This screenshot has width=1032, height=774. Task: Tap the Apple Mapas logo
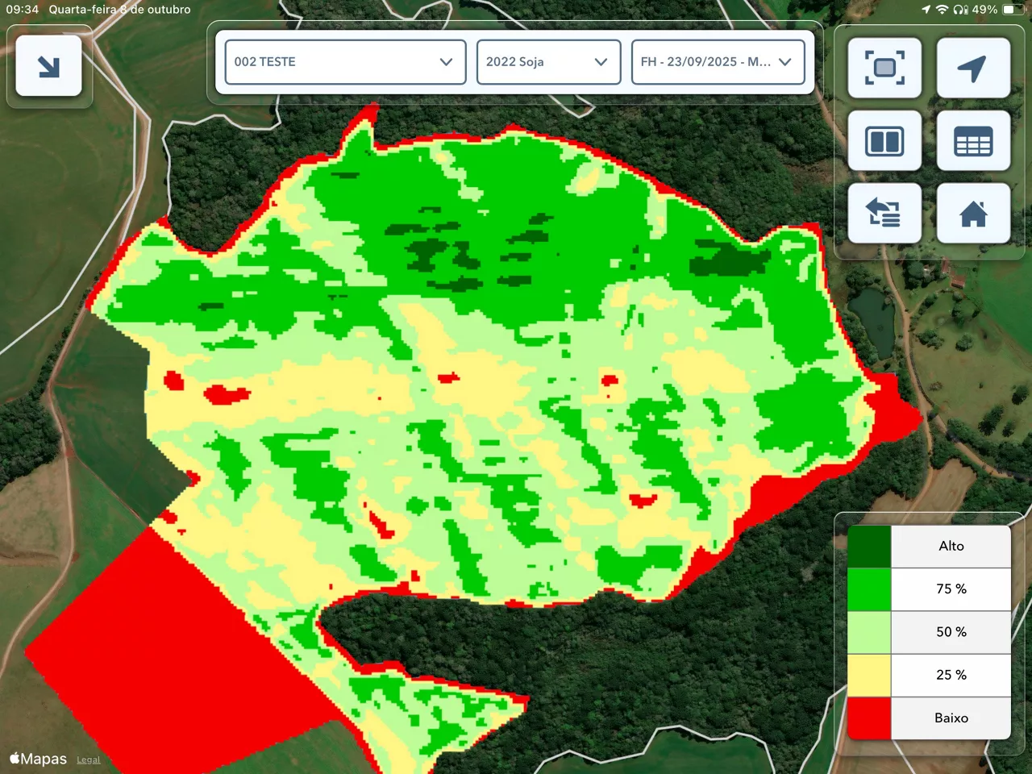(x=38, y=759)
